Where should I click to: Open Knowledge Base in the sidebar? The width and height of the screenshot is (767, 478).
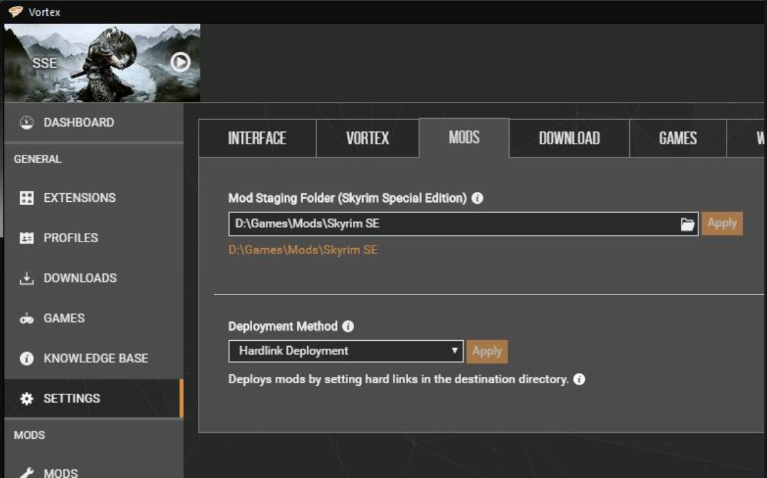[93, 358]
